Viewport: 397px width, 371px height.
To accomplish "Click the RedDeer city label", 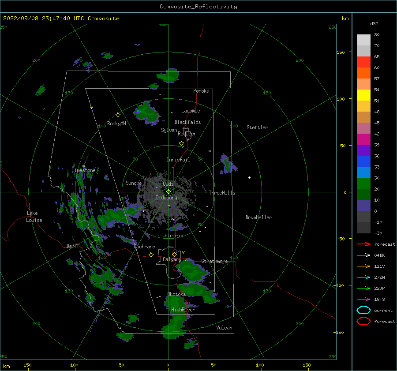I will coord(187,134).
